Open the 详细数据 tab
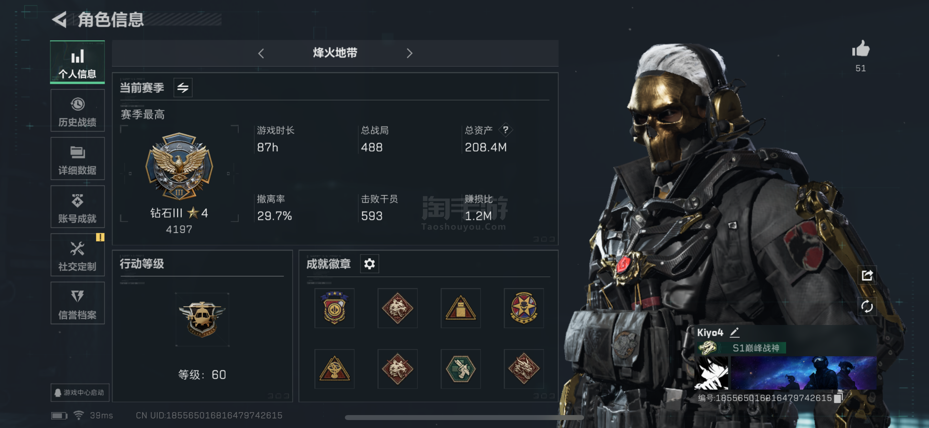Viewport: 929px width, 428px height. (x=77, y=159)
